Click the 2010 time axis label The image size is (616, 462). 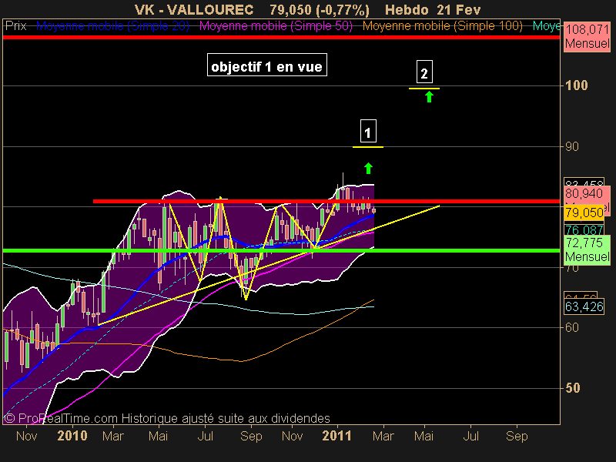point(72,436)
